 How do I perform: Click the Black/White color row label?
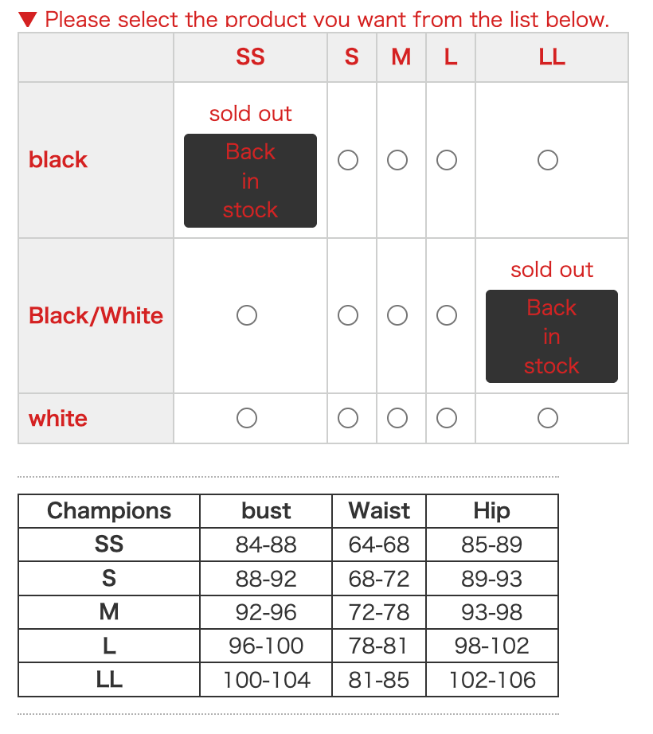(x=96, y=316)
